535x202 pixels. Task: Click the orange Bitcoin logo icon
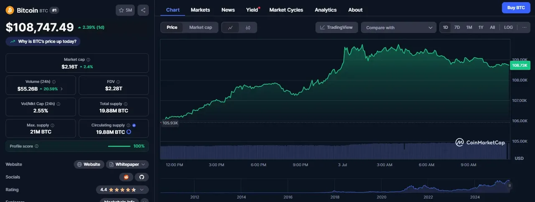click(x=10, y=10)
